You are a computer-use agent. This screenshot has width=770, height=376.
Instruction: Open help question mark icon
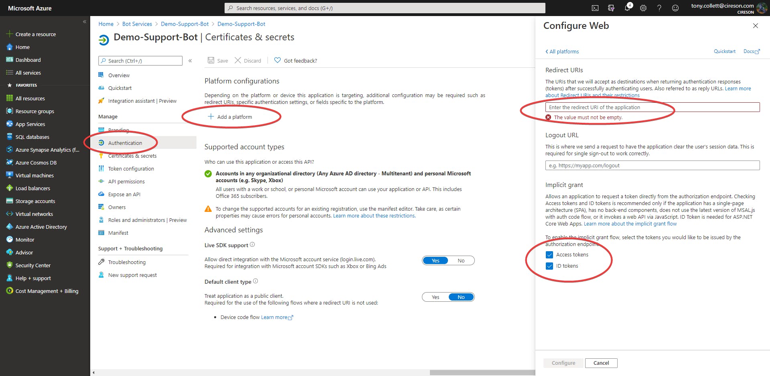coord(659,8)
